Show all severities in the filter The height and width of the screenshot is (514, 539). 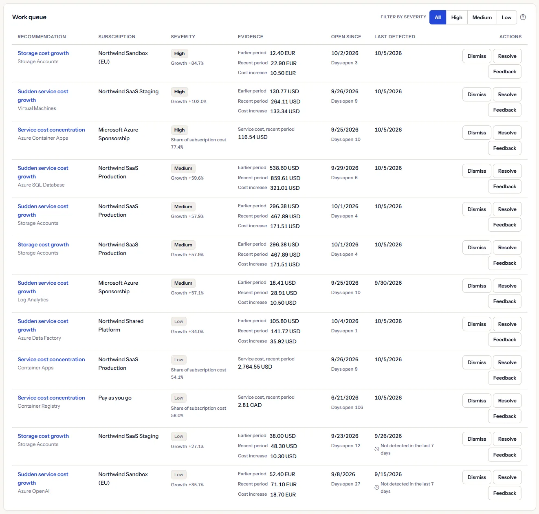pos(438,17)
